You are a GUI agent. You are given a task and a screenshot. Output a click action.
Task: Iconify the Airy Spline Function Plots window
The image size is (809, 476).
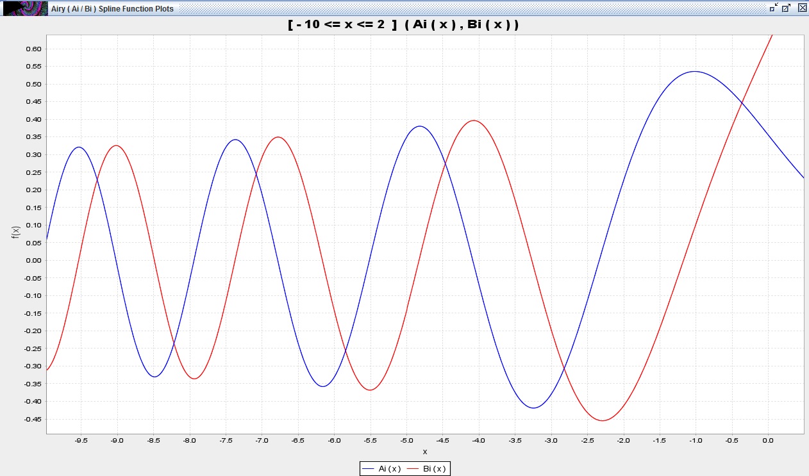coord(774,8)
